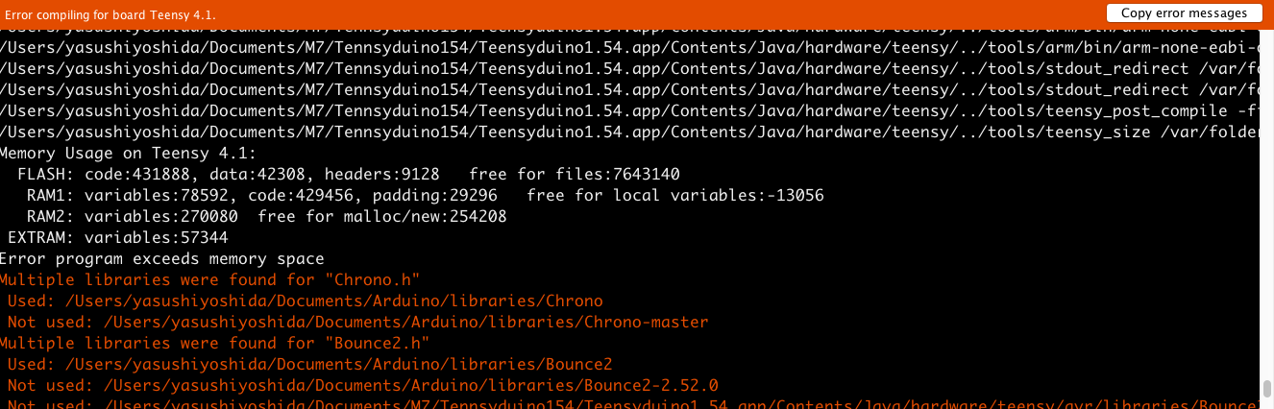Image resolution: width=1274 pixels, height=409 pixels.
Task: Click the console line ending in teensy_size
Action: [x=629, y=132]
